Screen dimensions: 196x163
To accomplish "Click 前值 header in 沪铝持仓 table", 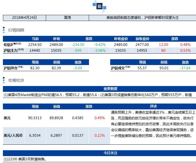I will 57,62.
